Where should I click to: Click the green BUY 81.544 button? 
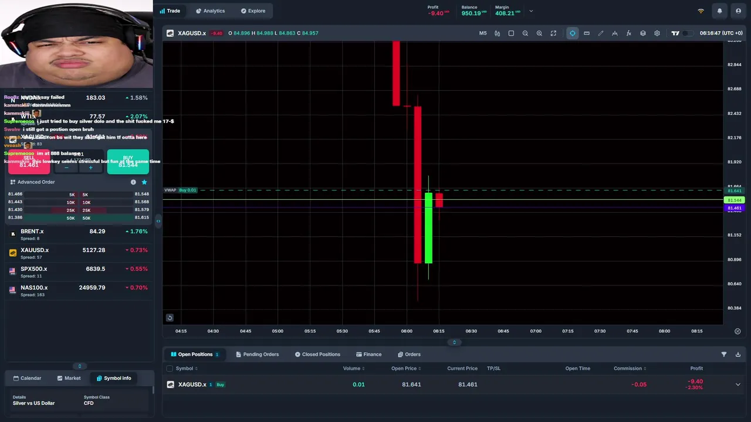coord(128,162)
